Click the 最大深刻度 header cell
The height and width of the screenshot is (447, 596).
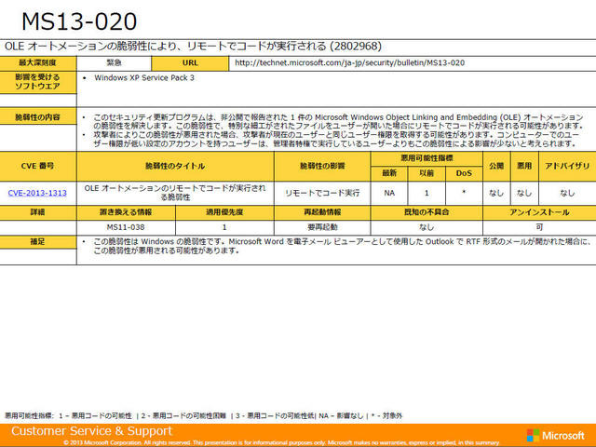tap(37, 63)
